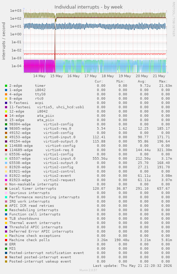This screenshot has height=274, width=177.
Task: Click the graph title 'Individual interrupts - by week'
Action: 88,7
